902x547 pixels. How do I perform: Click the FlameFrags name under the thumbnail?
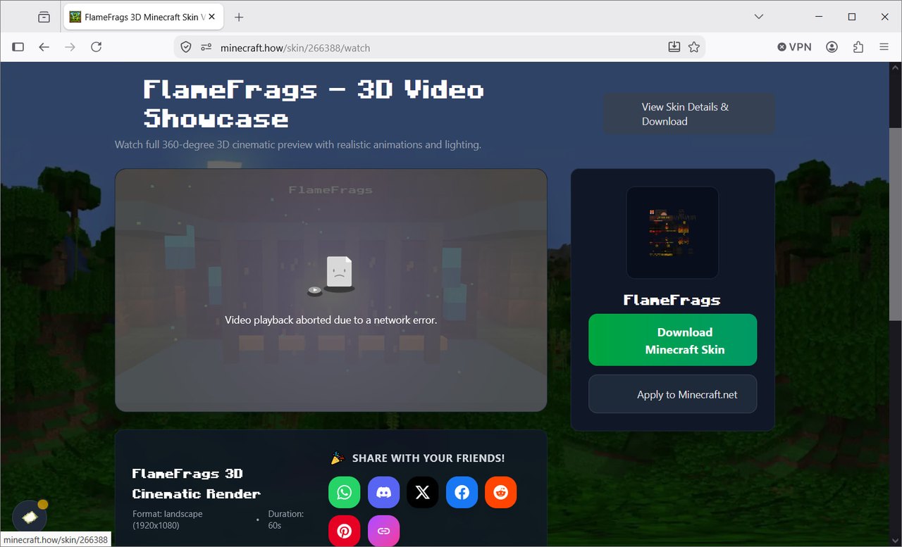tap(672, 300)
